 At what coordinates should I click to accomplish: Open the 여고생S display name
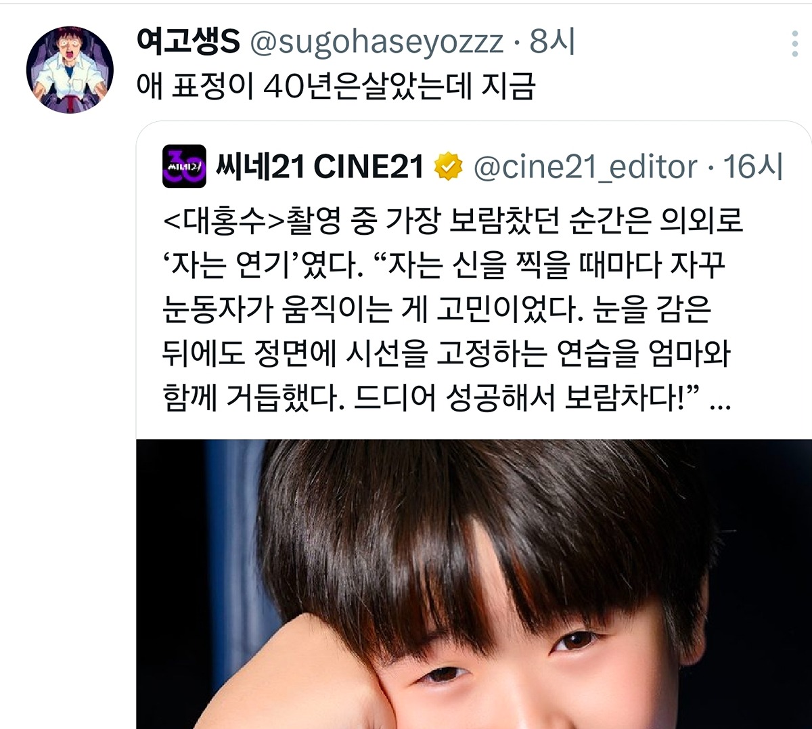pos(188,42)
